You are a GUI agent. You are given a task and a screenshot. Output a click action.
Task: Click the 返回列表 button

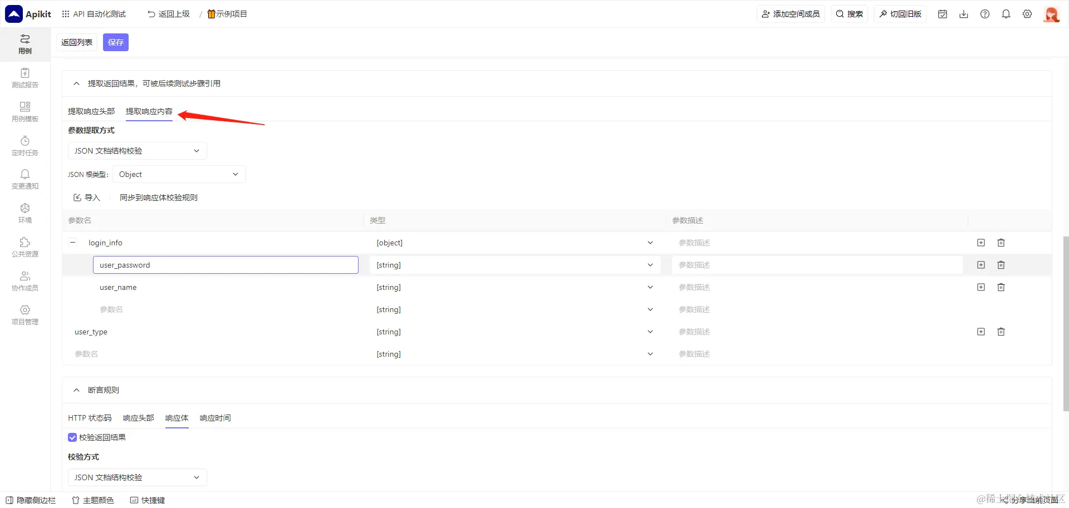click(77, 42)
